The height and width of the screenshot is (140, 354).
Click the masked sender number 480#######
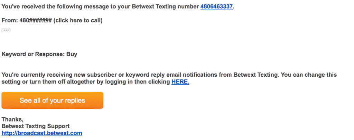click(x=36, y=21)
